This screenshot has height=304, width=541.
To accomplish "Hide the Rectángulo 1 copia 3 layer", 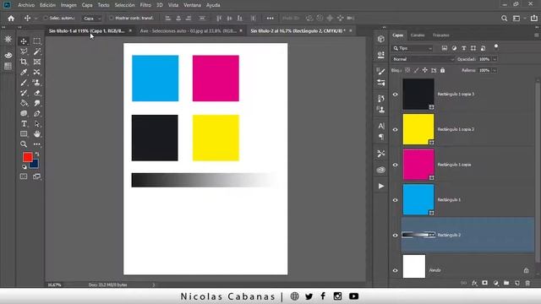I will tap(396, 94).
